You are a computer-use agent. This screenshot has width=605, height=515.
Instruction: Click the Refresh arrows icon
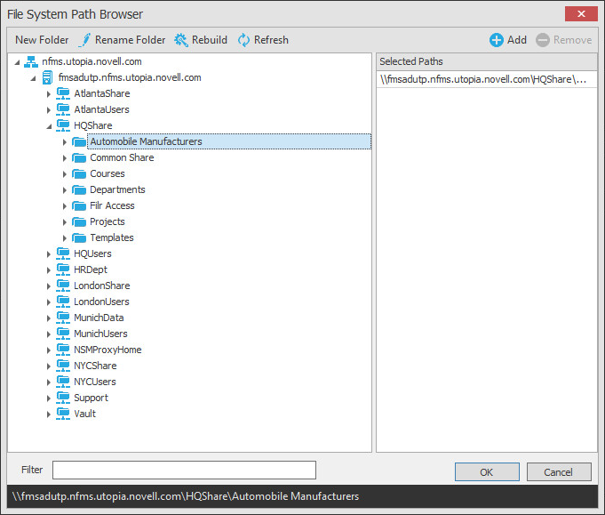click(243, 40)
